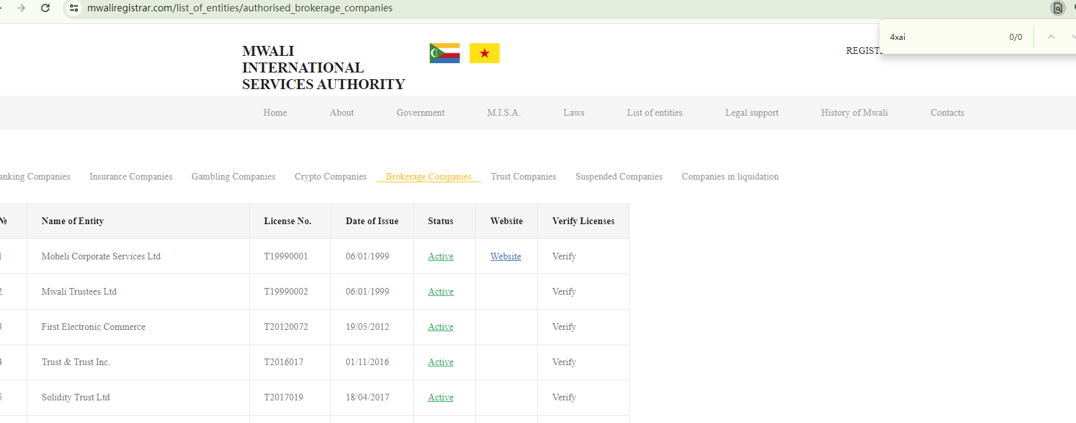This screenshot has height=423, width=1076.
Task: Select Trust & Trust Inc. name
Action: [76, 362]
